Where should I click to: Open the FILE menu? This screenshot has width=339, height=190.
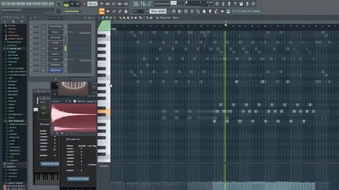pyautogui.click(x=4, y=4)
